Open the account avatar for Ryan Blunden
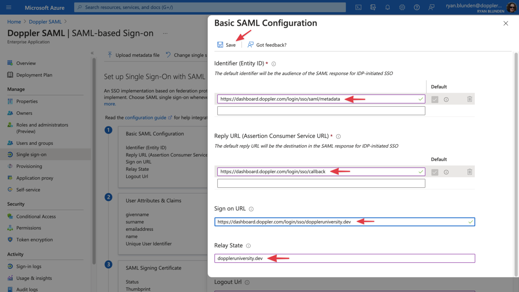The image size is (519, 292). coord(511,7)
